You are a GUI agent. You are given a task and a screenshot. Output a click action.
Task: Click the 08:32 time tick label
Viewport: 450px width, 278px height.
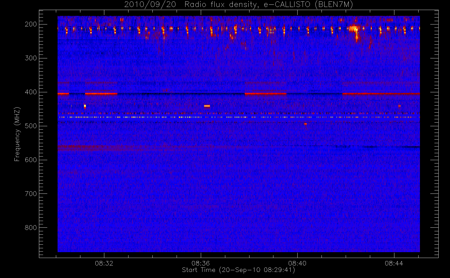tap(104, 263)
